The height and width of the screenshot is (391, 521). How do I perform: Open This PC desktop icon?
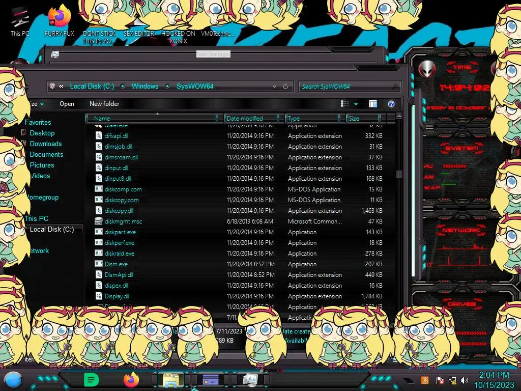19,21
